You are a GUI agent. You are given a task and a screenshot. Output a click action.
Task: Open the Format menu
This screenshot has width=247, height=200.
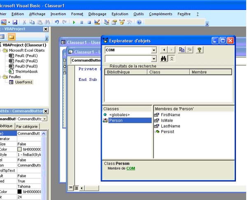tap(77, 14)
